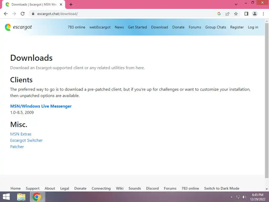Open the Escargot Switcher link
This screenshot has width=269, height=202.
click(26, 140)
